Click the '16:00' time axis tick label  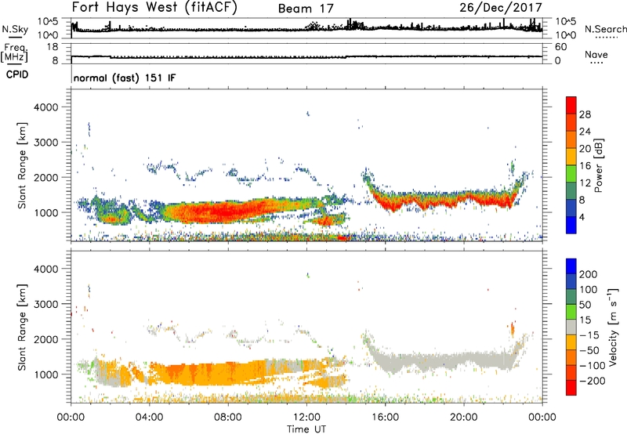385,418
